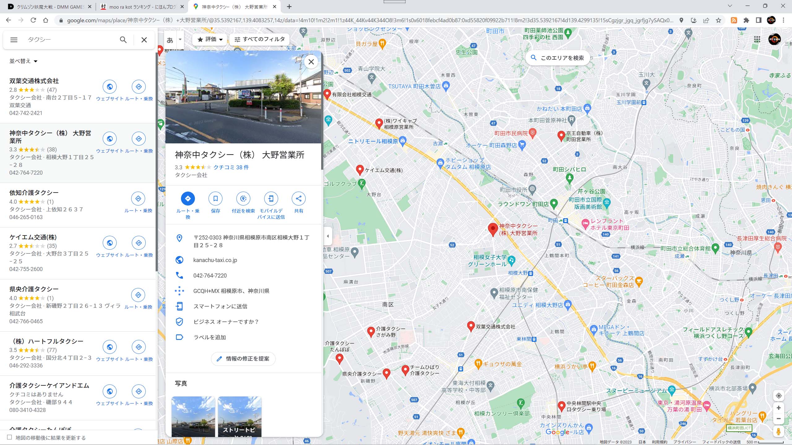Viewport: 792px width, 445px height.
Task: Open the 並べ替え sort dropdown
Action: (x=23, y=61)
